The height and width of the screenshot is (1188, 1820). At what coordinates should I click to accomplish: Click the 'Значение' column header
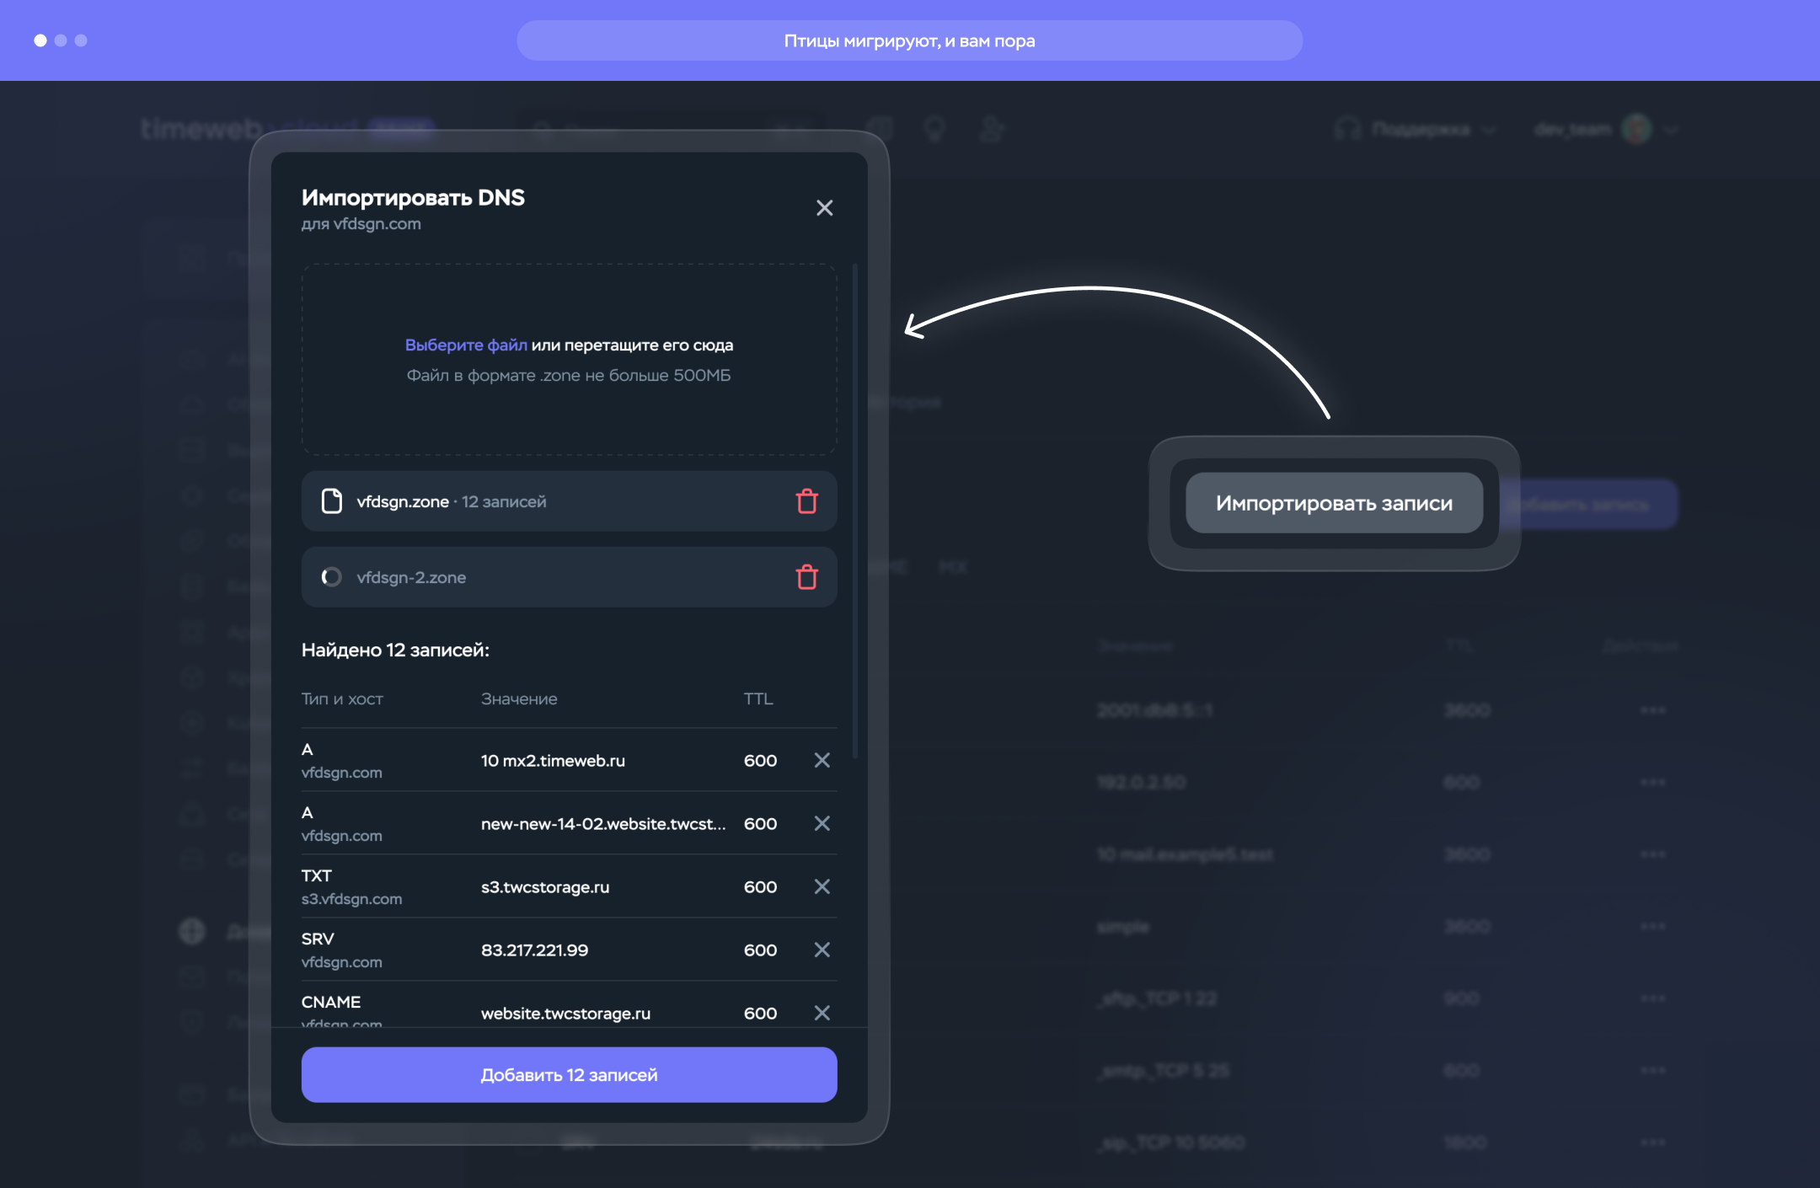(519, 698)
